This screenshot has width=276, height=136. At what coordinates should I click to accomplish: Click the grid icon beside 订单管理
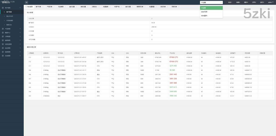tap(3, 36)
